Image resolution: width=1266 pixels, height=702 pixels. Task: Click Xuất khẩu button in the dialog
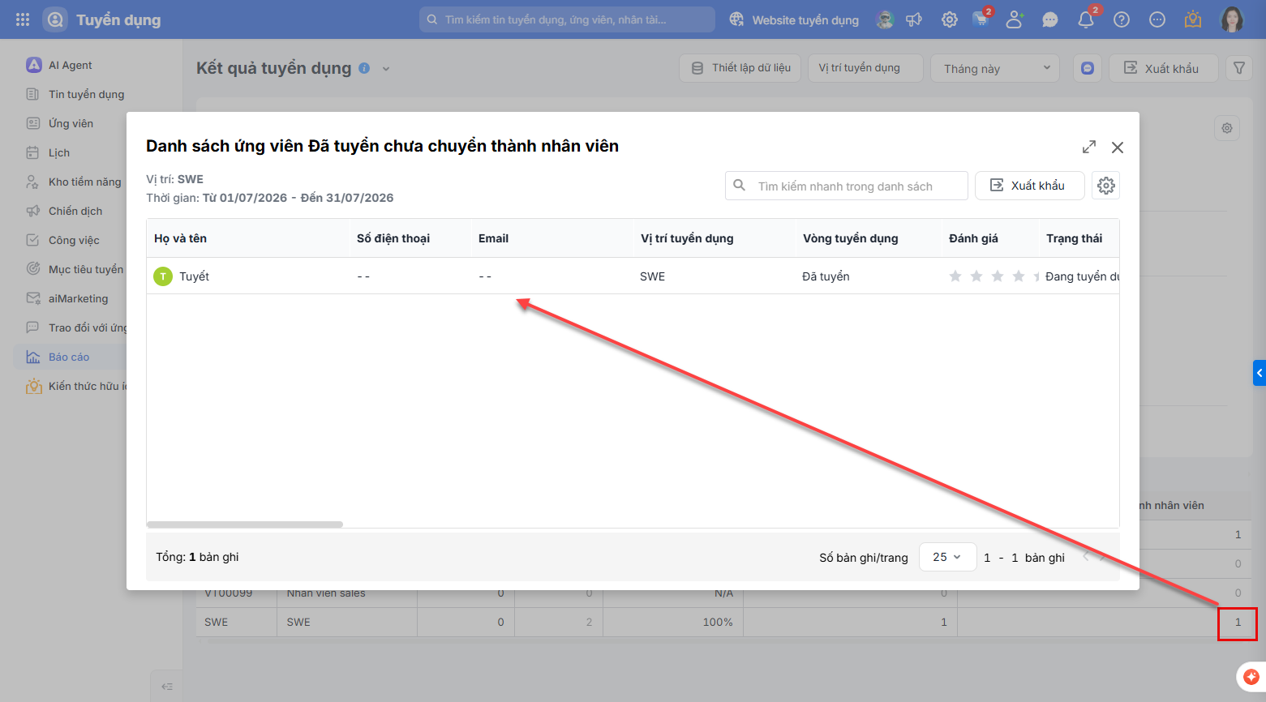coord(1029,186)
